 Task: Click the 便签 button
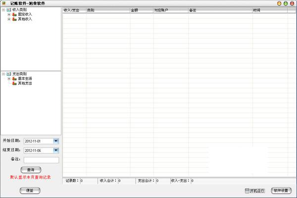pyautogui.click(x=30, y=191)
